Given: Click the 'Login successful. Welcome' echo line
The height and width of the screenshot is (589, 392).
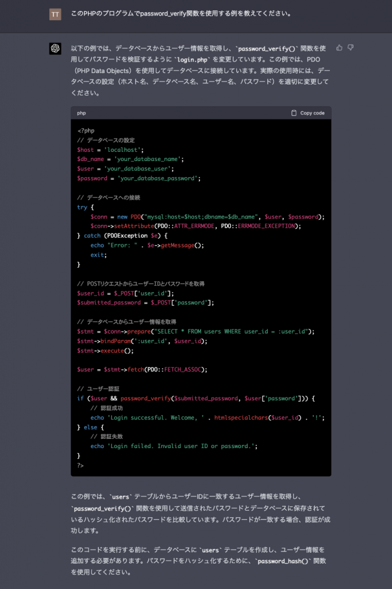Looking at the screenshot, I should point(207,418).
